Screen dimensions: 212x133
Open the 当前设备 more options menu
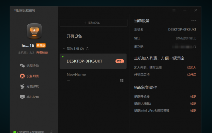194,20
